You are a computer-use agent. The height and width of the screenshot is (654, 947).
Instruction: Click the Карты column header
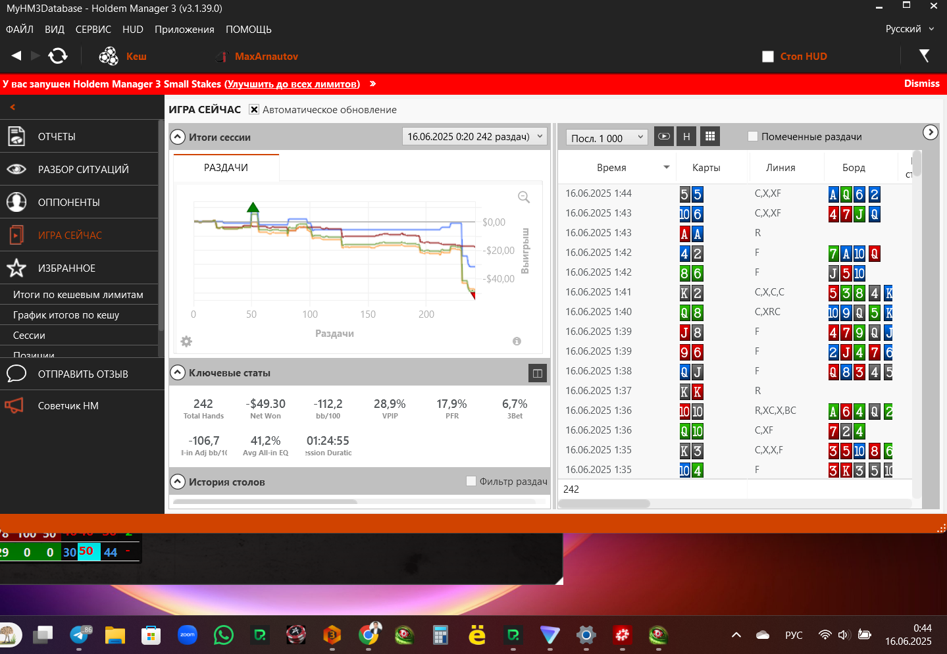(x=706, y=168)
